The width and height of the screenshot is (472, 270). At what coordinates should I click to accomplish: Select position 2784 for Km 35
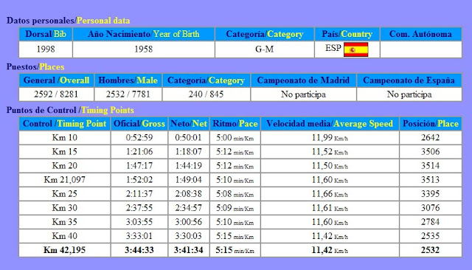431,222
